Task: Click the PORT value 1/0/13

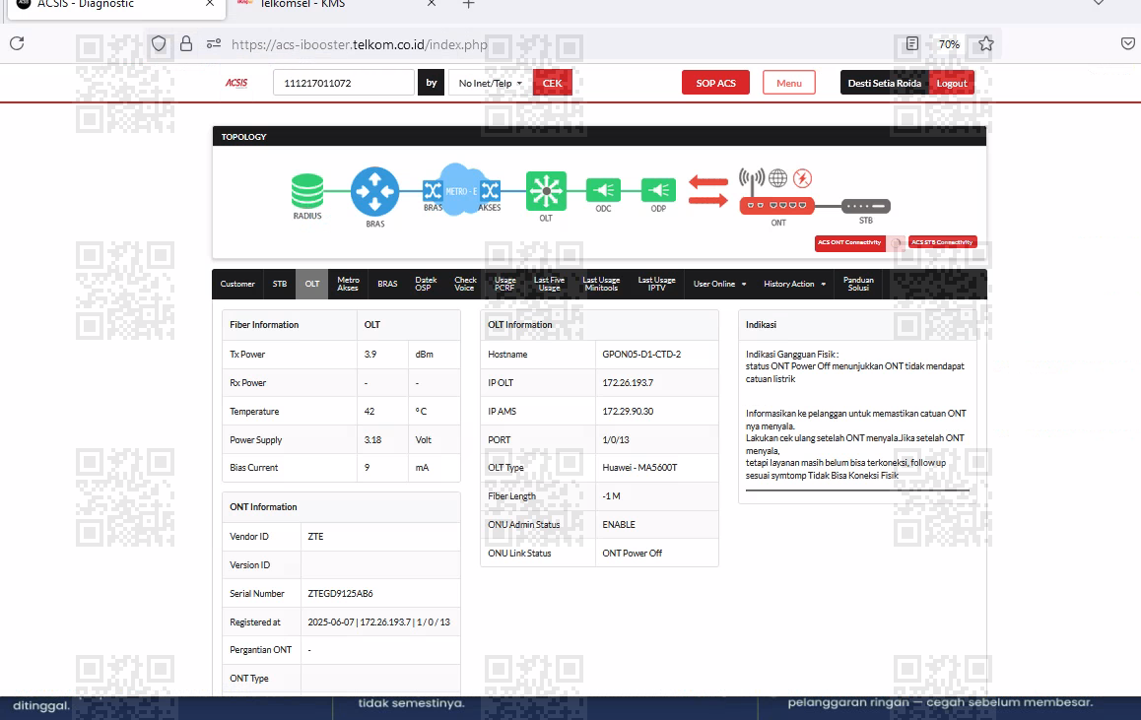Action: pyautogui.click(x=616, y=440)
